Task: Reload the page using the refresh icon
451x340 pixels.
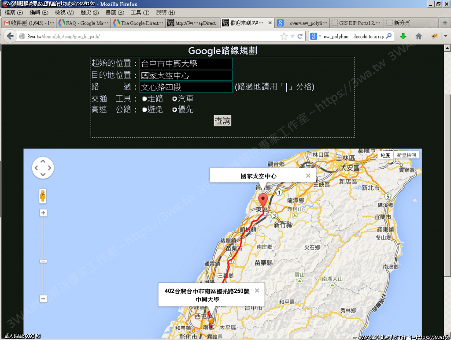Action: pyautogui.click(x=300, y=36)
